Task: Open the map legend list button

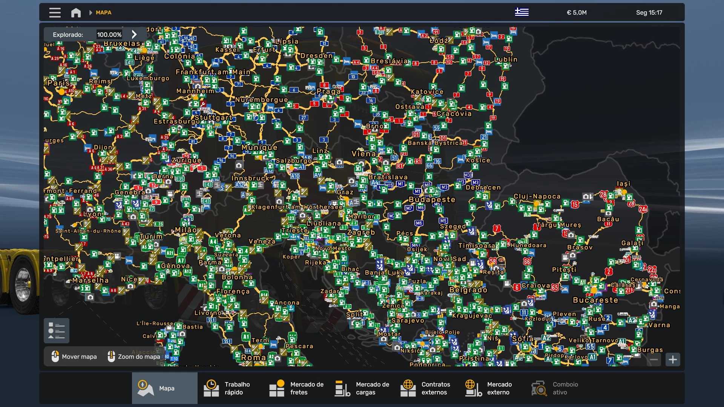Action: click(x=57, y=330)
